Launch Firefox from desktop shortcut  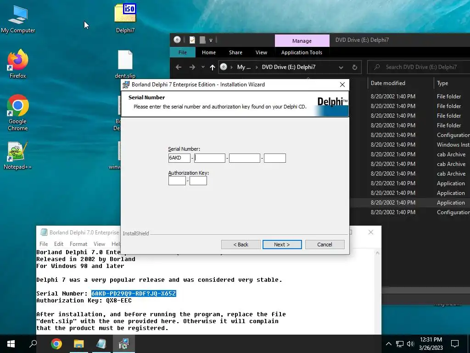[18, 63]
